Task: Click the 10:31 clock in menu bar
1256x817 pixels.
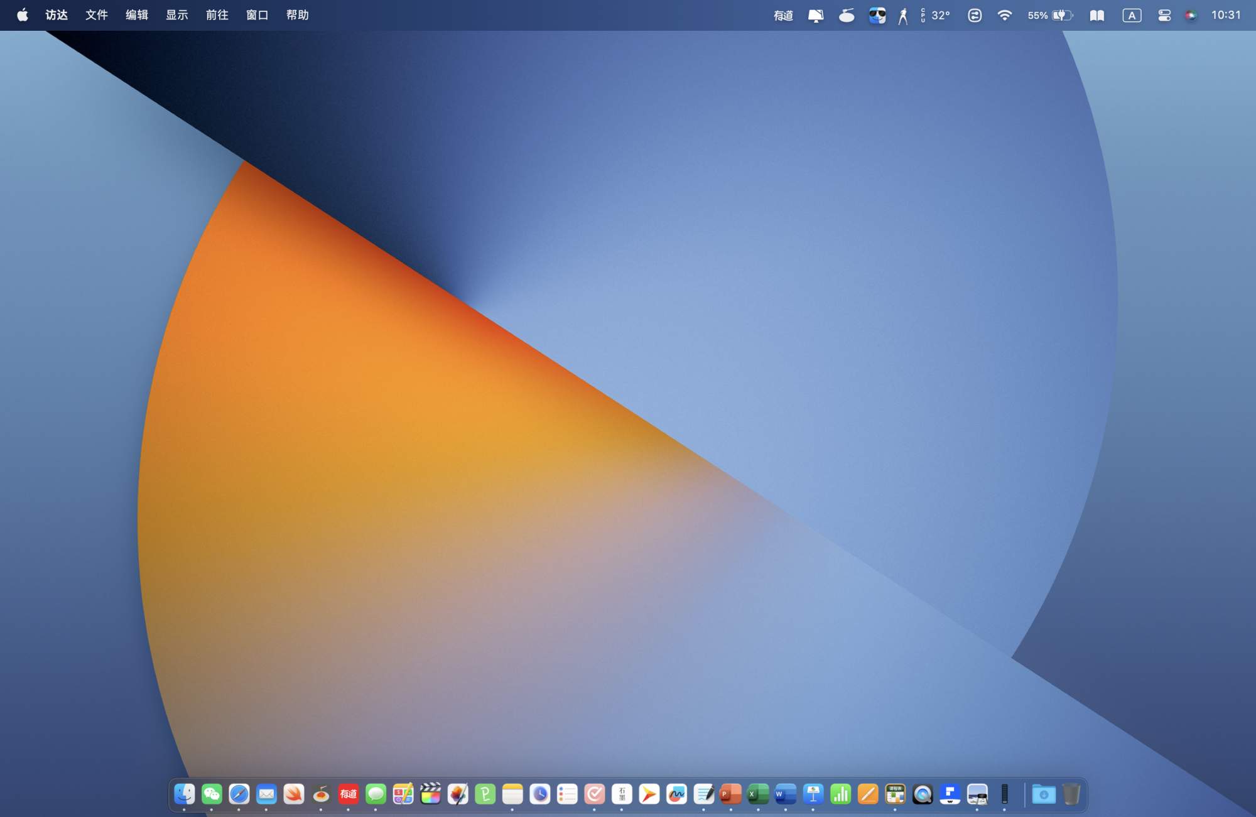Action: 1226,15
